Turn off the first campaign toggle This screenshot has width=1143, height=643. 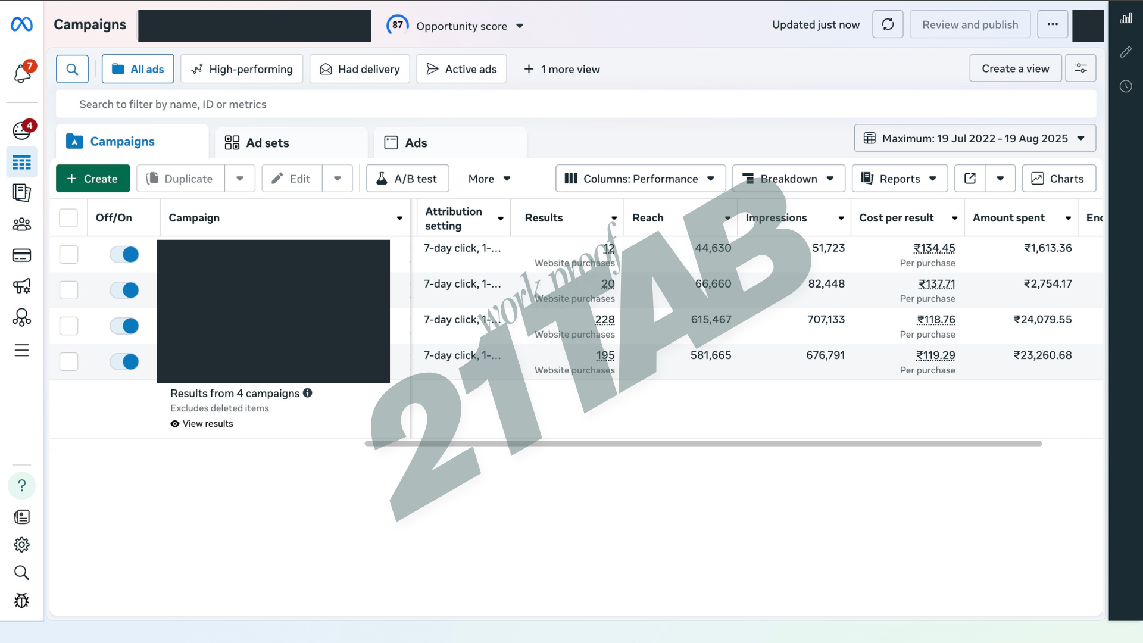[124, 254]
